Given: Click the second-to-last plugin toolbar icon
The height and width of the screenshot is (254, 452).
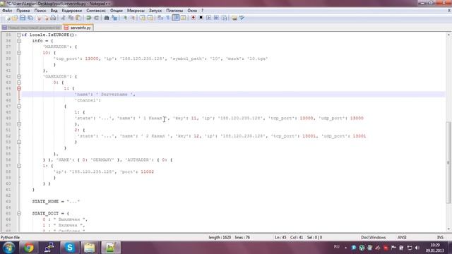Looking at the screenshot, I should click(234, 18).
